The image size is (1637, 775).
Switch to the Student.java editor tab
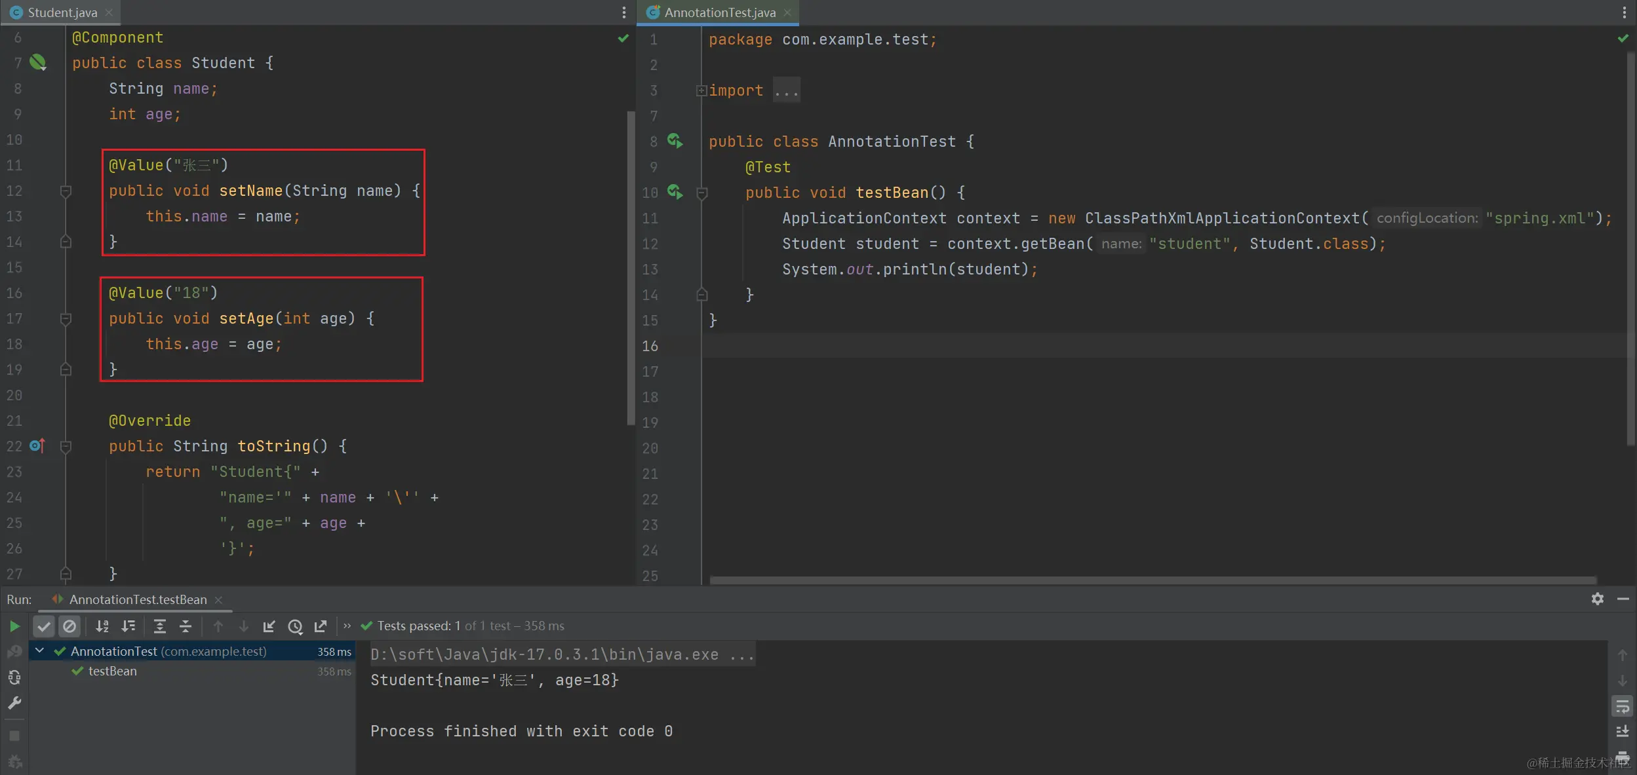[62, 12]
